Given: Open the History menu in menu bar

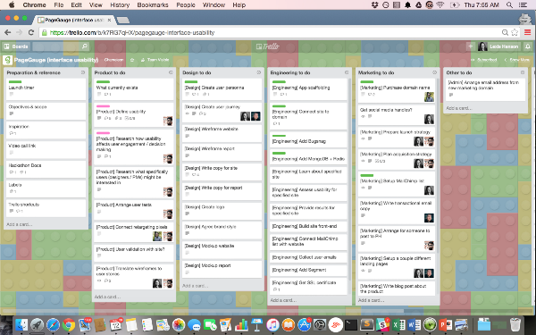Looking at the screenshot, I should click(120, 4).
